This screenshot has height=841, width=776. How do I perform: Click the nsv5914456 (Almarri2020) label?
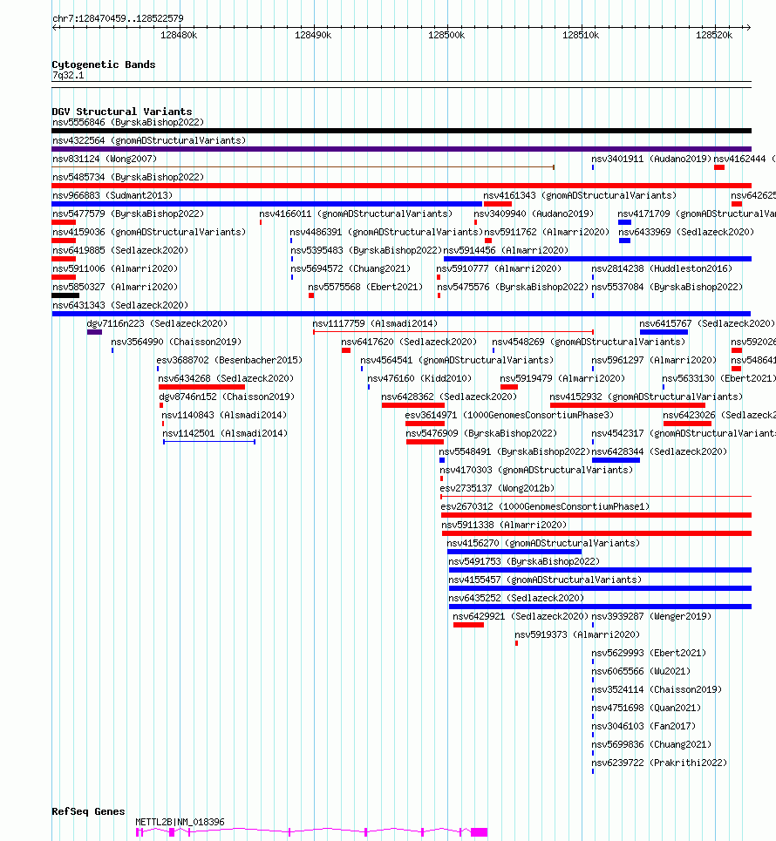pyautogui.click(x=506, y=250)
